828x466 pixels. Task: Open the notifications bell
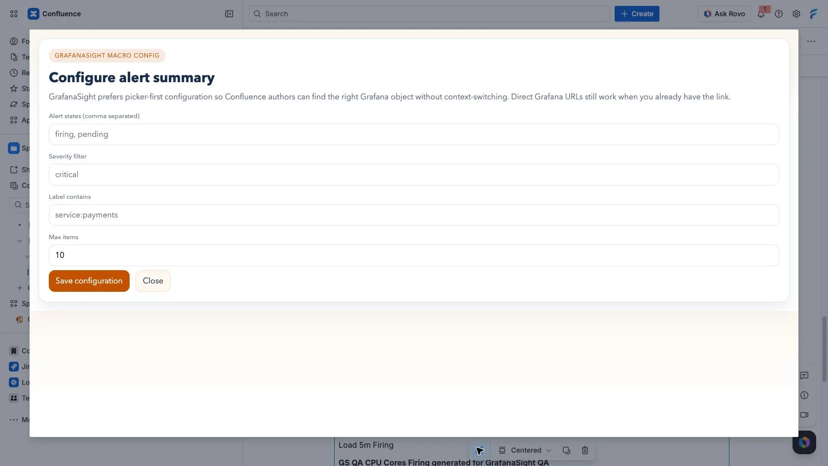click(x=761, y=14)
